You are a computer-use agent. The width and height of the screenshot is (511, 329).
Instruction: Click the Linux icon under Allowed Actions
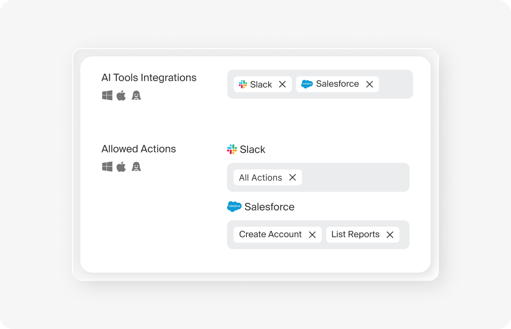[x=136, y=167]
